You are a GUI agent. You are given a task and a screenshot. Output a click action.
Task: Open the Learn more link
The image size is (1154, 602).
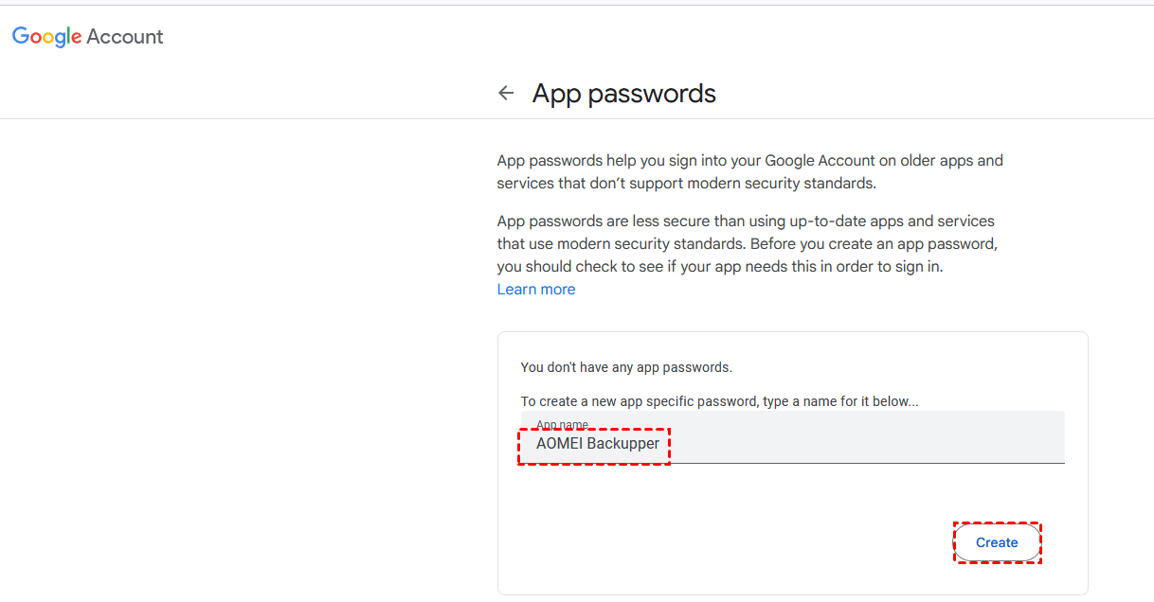coord(535,290)
